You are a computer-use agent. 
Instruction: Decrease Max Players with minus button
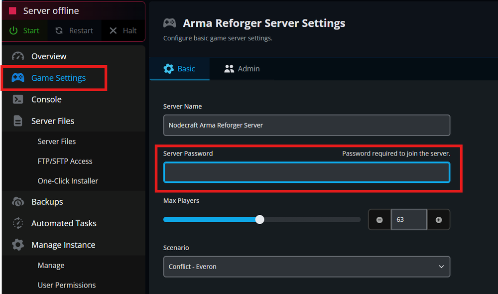pyautogui.click(x=379, y=220)
